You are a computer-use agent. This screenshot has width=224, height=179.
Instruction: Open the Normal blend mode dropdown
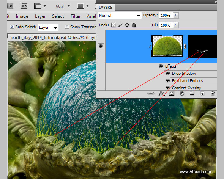point(120,16)
